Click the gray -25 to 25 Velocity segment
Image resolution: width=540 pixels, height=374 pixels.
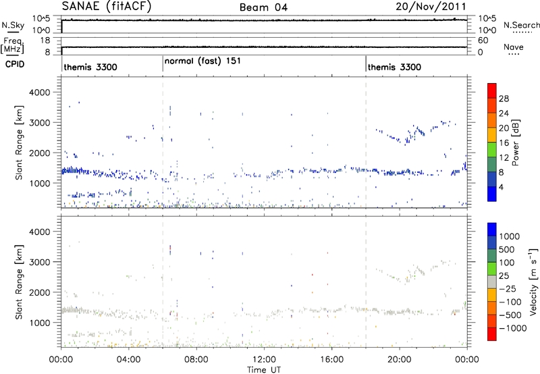(492, 282)
